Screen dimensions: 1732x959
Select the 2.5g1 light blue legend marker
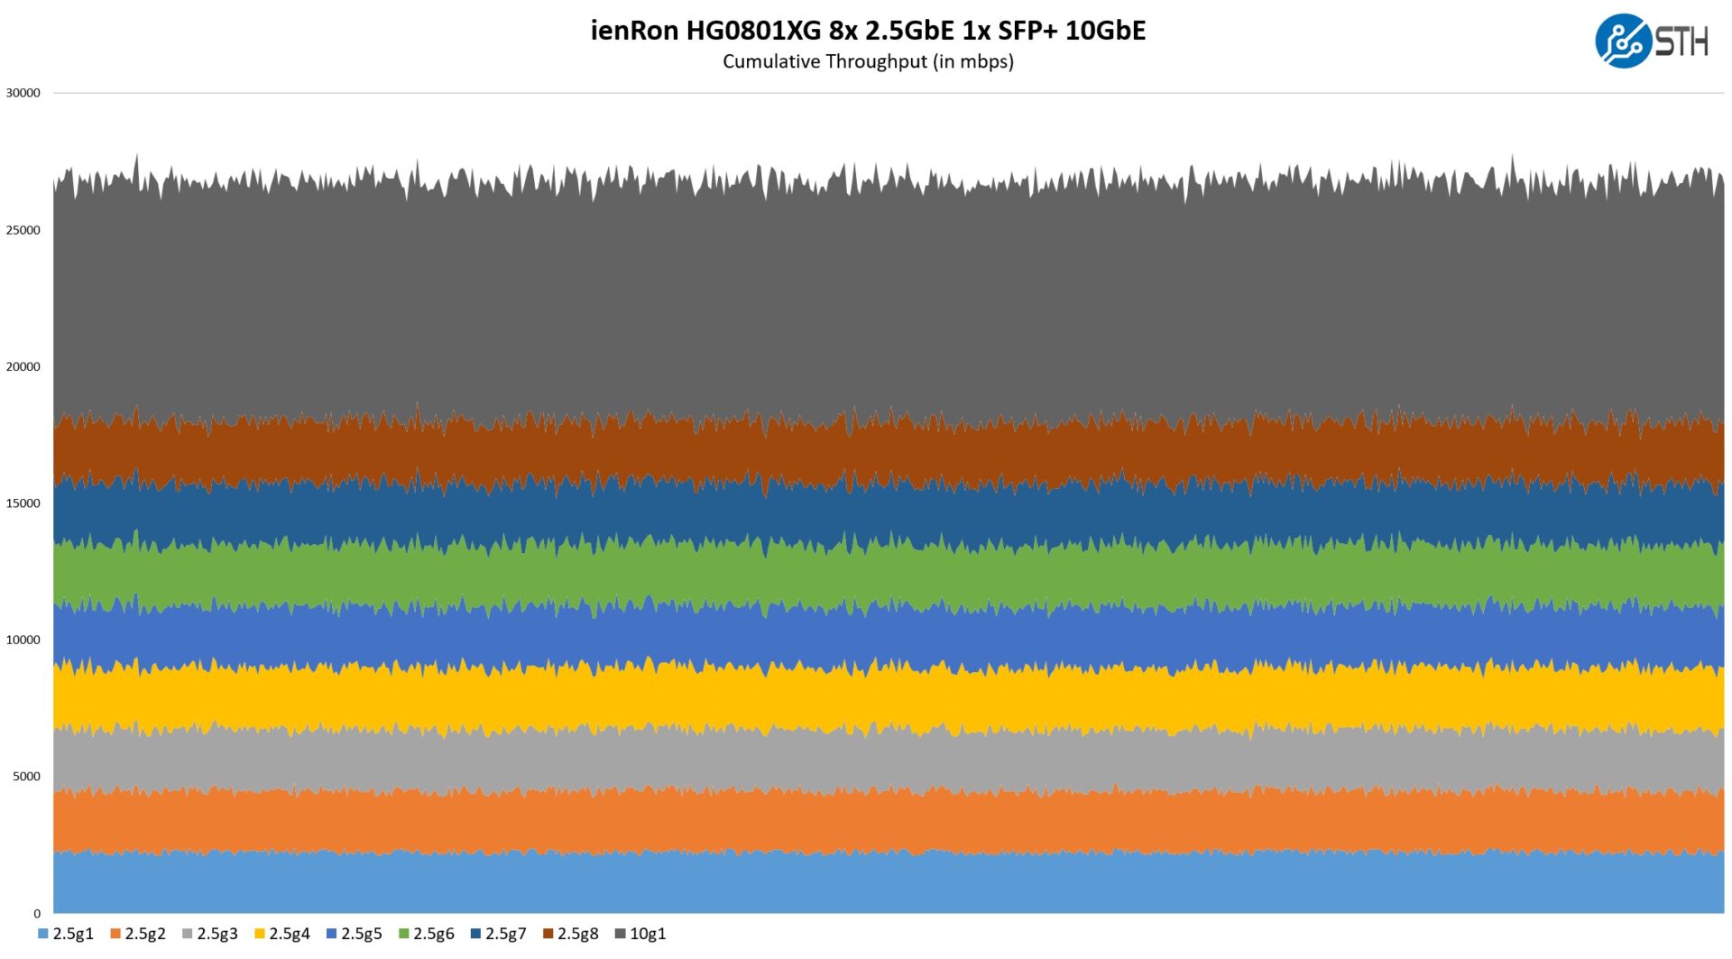pos(41,935)
